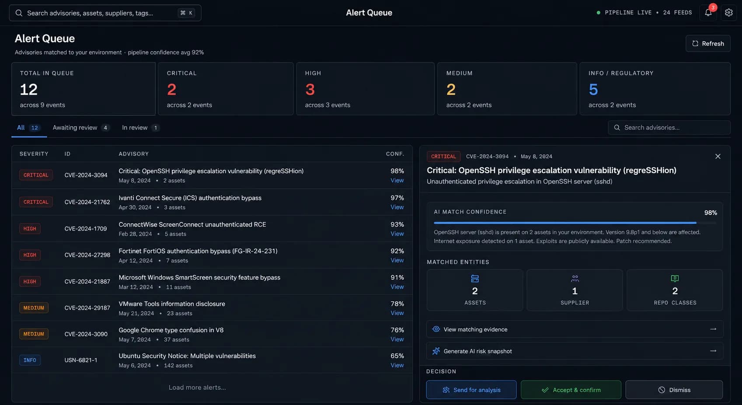The width and height of the screenshot is (742, 405).
Task: Open Generate AI risk snapshot row
Action: click(x=575, y=351)
